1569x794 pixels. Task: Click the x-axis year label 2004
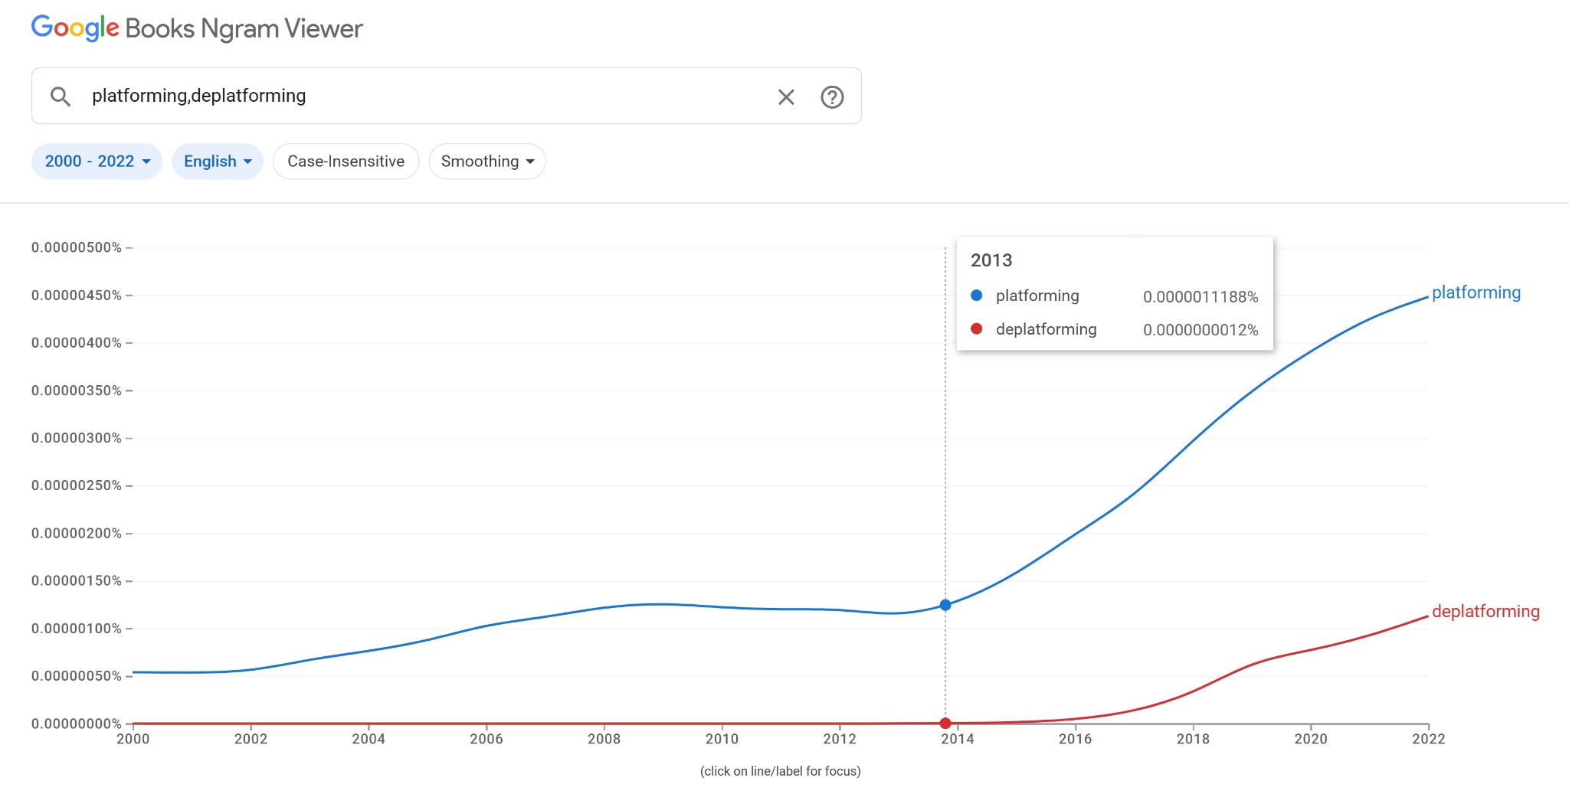point(369,739)
